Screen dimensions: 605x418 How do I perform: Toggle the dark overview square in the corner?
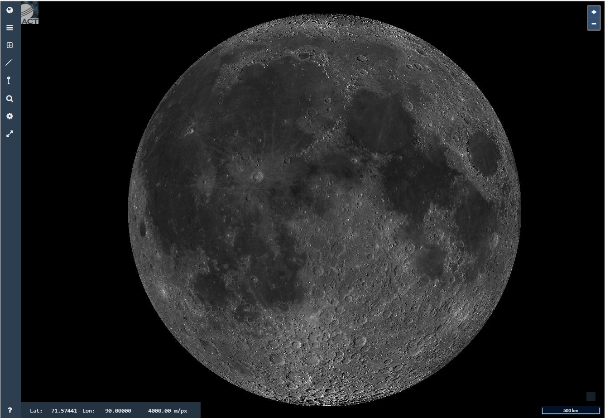click(591, 396)
